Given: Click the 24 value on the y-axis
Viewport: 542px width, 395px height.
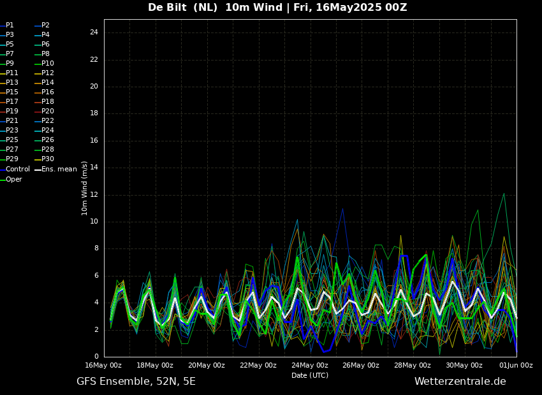Looking at the screenshot, I should click(x=94, y=32).
